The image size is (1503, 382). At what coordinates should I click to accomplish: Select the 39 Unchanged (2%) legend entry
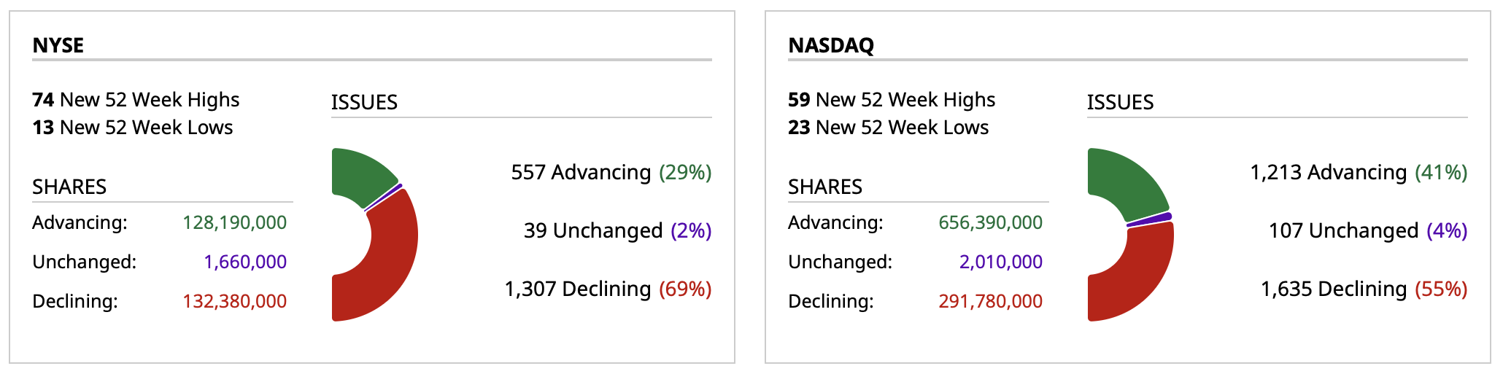tap(617, 231)
